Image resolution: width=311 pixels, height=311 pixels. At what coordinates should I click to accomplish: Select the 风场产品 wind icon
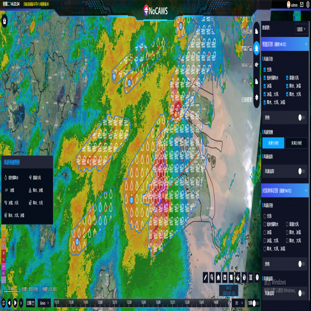coord(257,64)
